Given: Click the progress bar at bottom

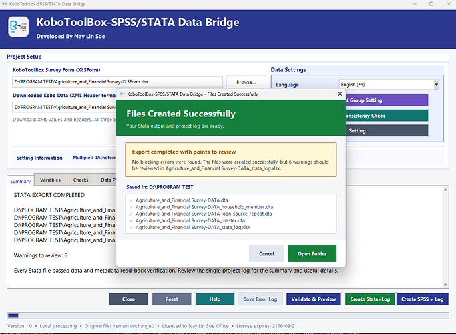Looking at the screenshot, I should click(228, 315).
